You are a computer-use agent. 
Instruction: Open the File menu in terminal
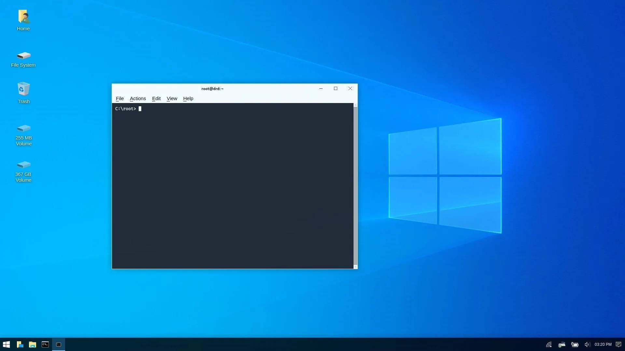[120, 98]
